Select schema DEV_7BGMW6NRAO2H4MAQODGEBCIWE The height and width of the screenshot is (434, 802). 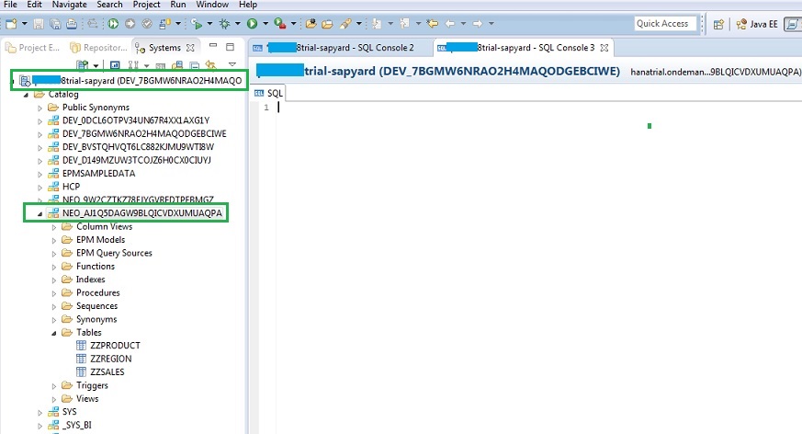pos(144,133)
